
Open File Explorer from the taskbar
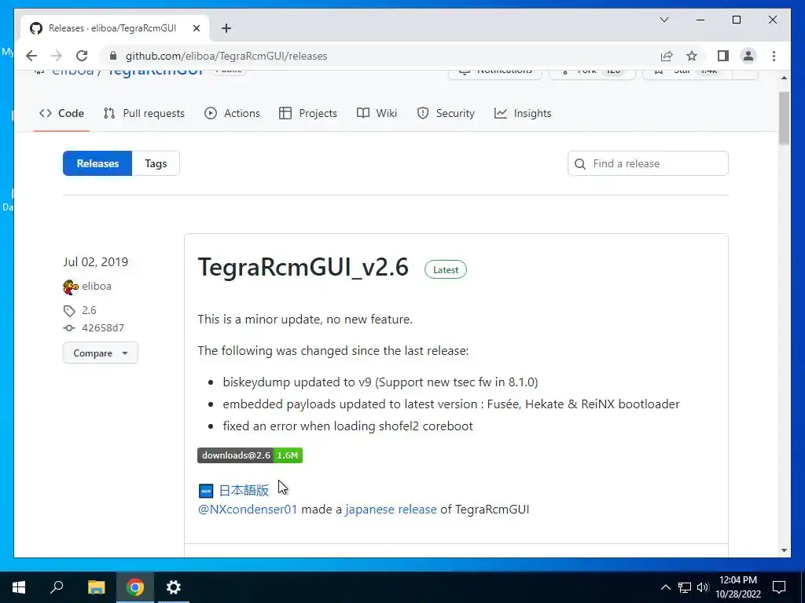[96, 587]
